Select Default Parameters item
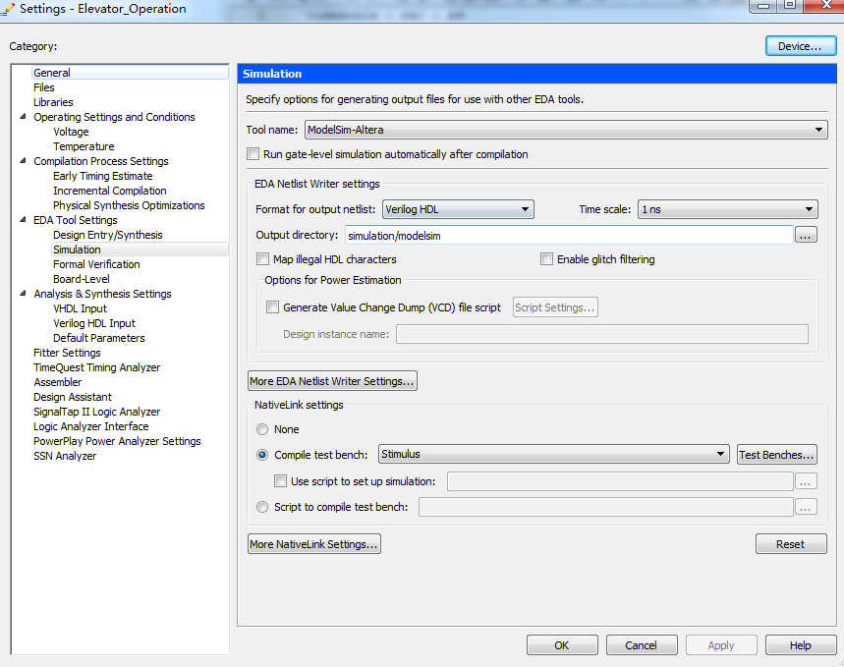 (99, 338)
